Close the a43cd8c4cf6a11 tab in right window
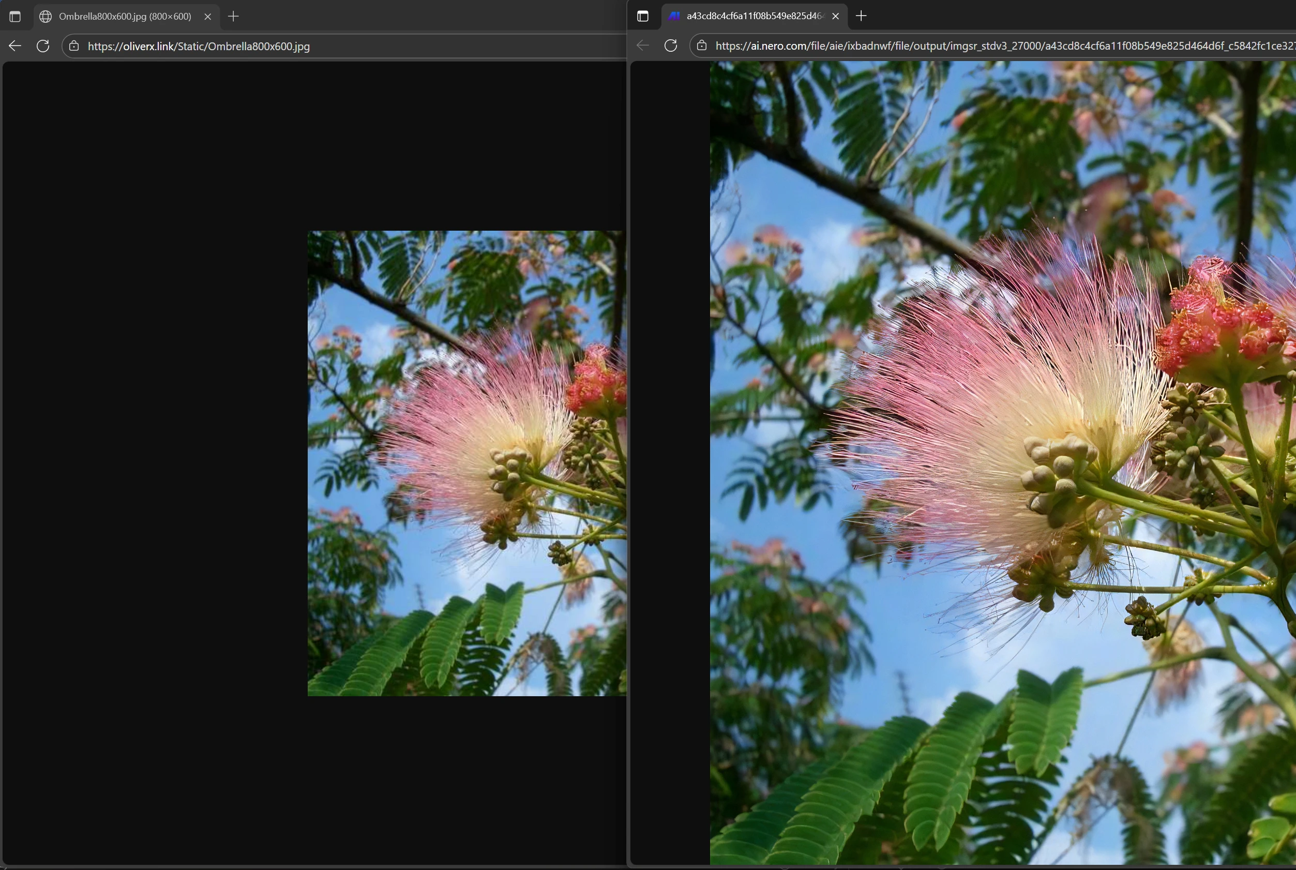Viewport: 1296px width, 870px height. pos(836,16)
